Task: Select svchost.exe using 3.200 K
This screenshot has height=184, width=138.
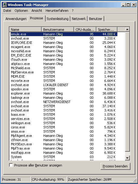Action: (63, 38)
